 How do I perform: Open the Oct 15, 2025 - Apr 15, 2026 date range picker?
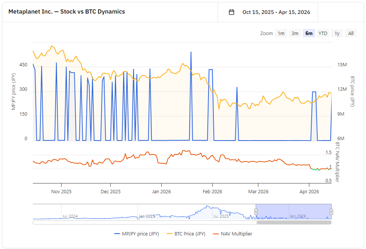(x=276, y=12)
